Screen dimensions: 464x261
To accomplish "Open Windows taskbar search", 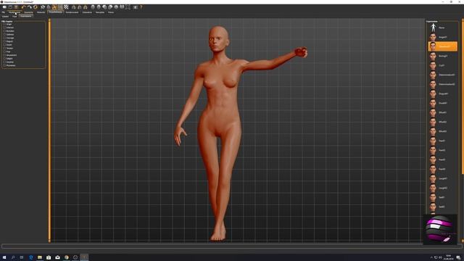I will [x=13, y=257].
